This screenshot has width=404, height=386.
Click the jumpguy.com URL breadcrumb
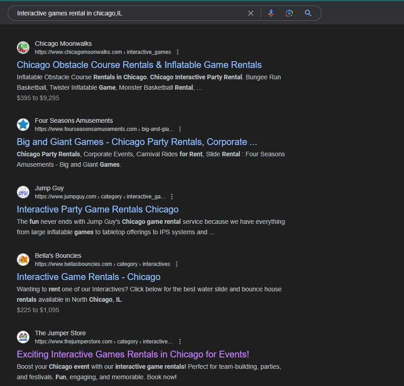[100, 197]
